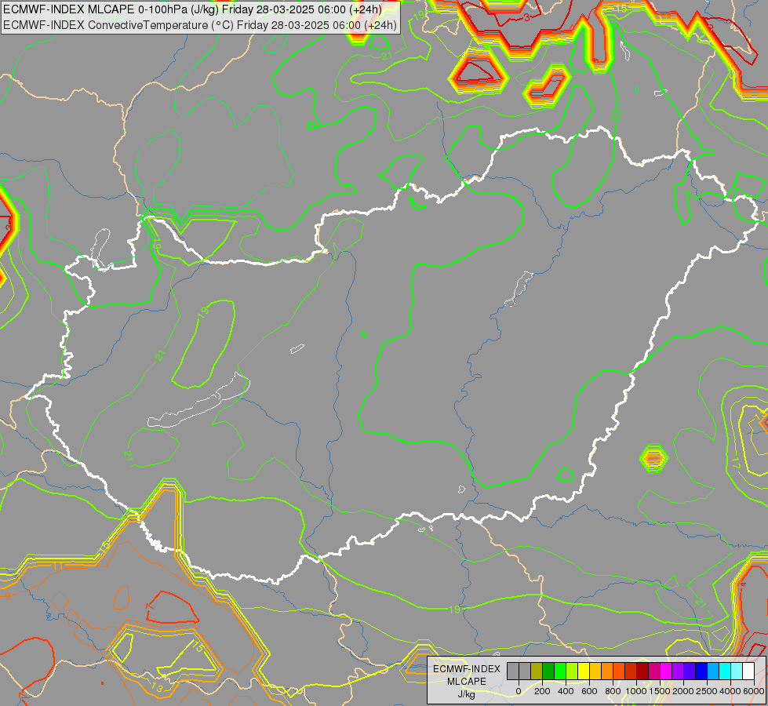Screen dimensions: 768x706
Task: Click the legend tick value 400
Action: [x=566, y=691]
